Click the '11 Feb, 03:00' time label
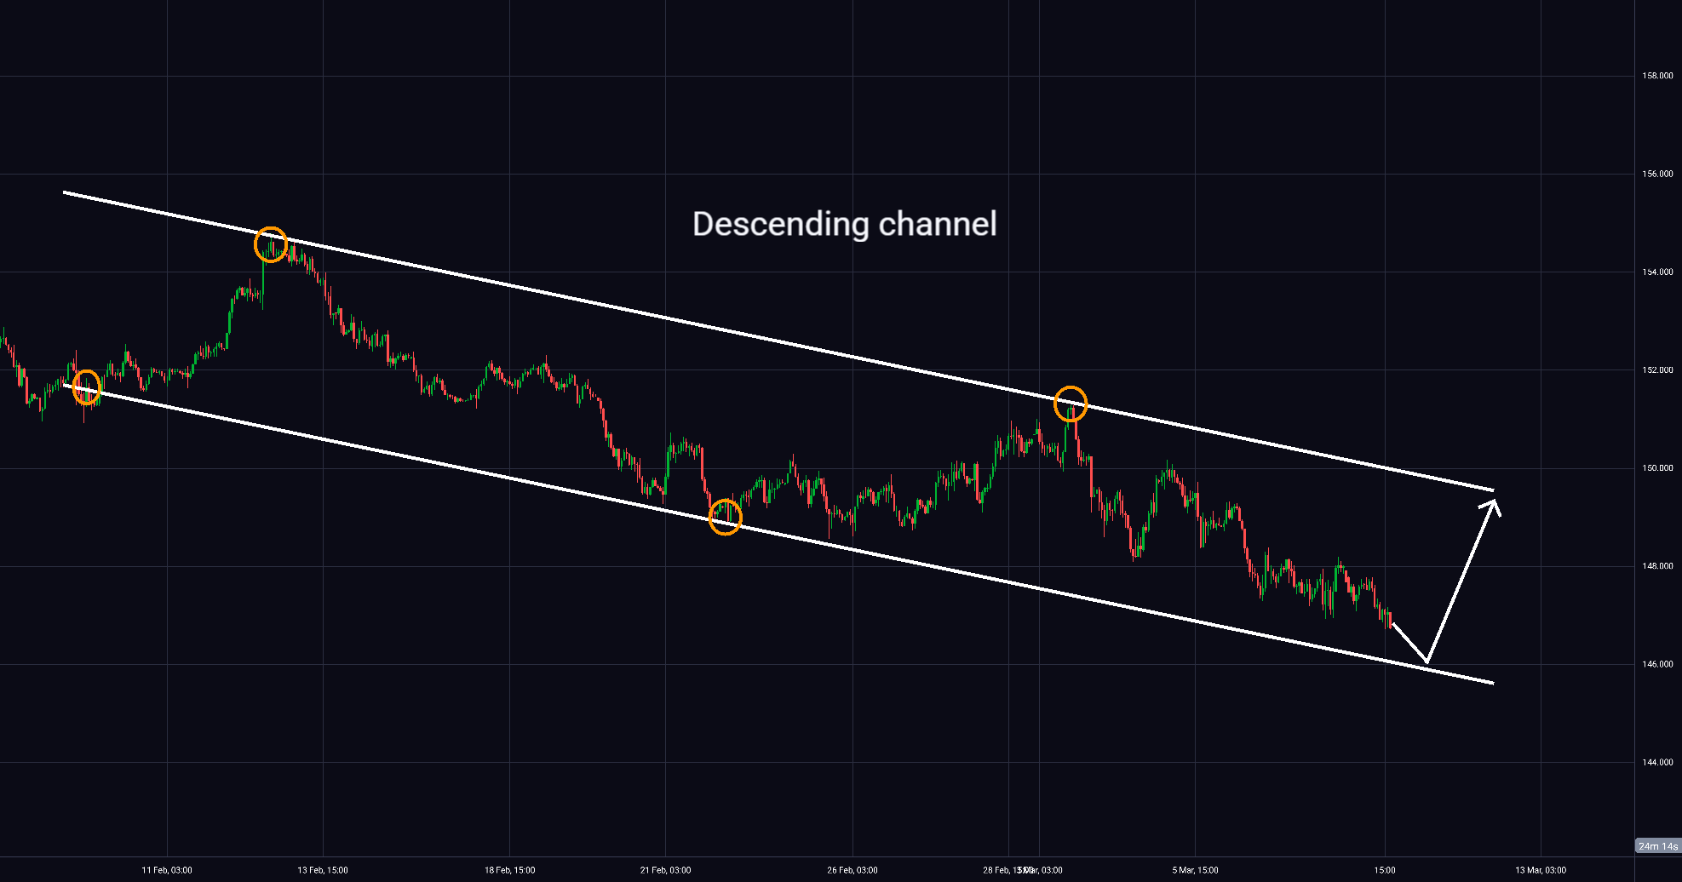This screenshot has width=1682, height=882. [167, 870]
